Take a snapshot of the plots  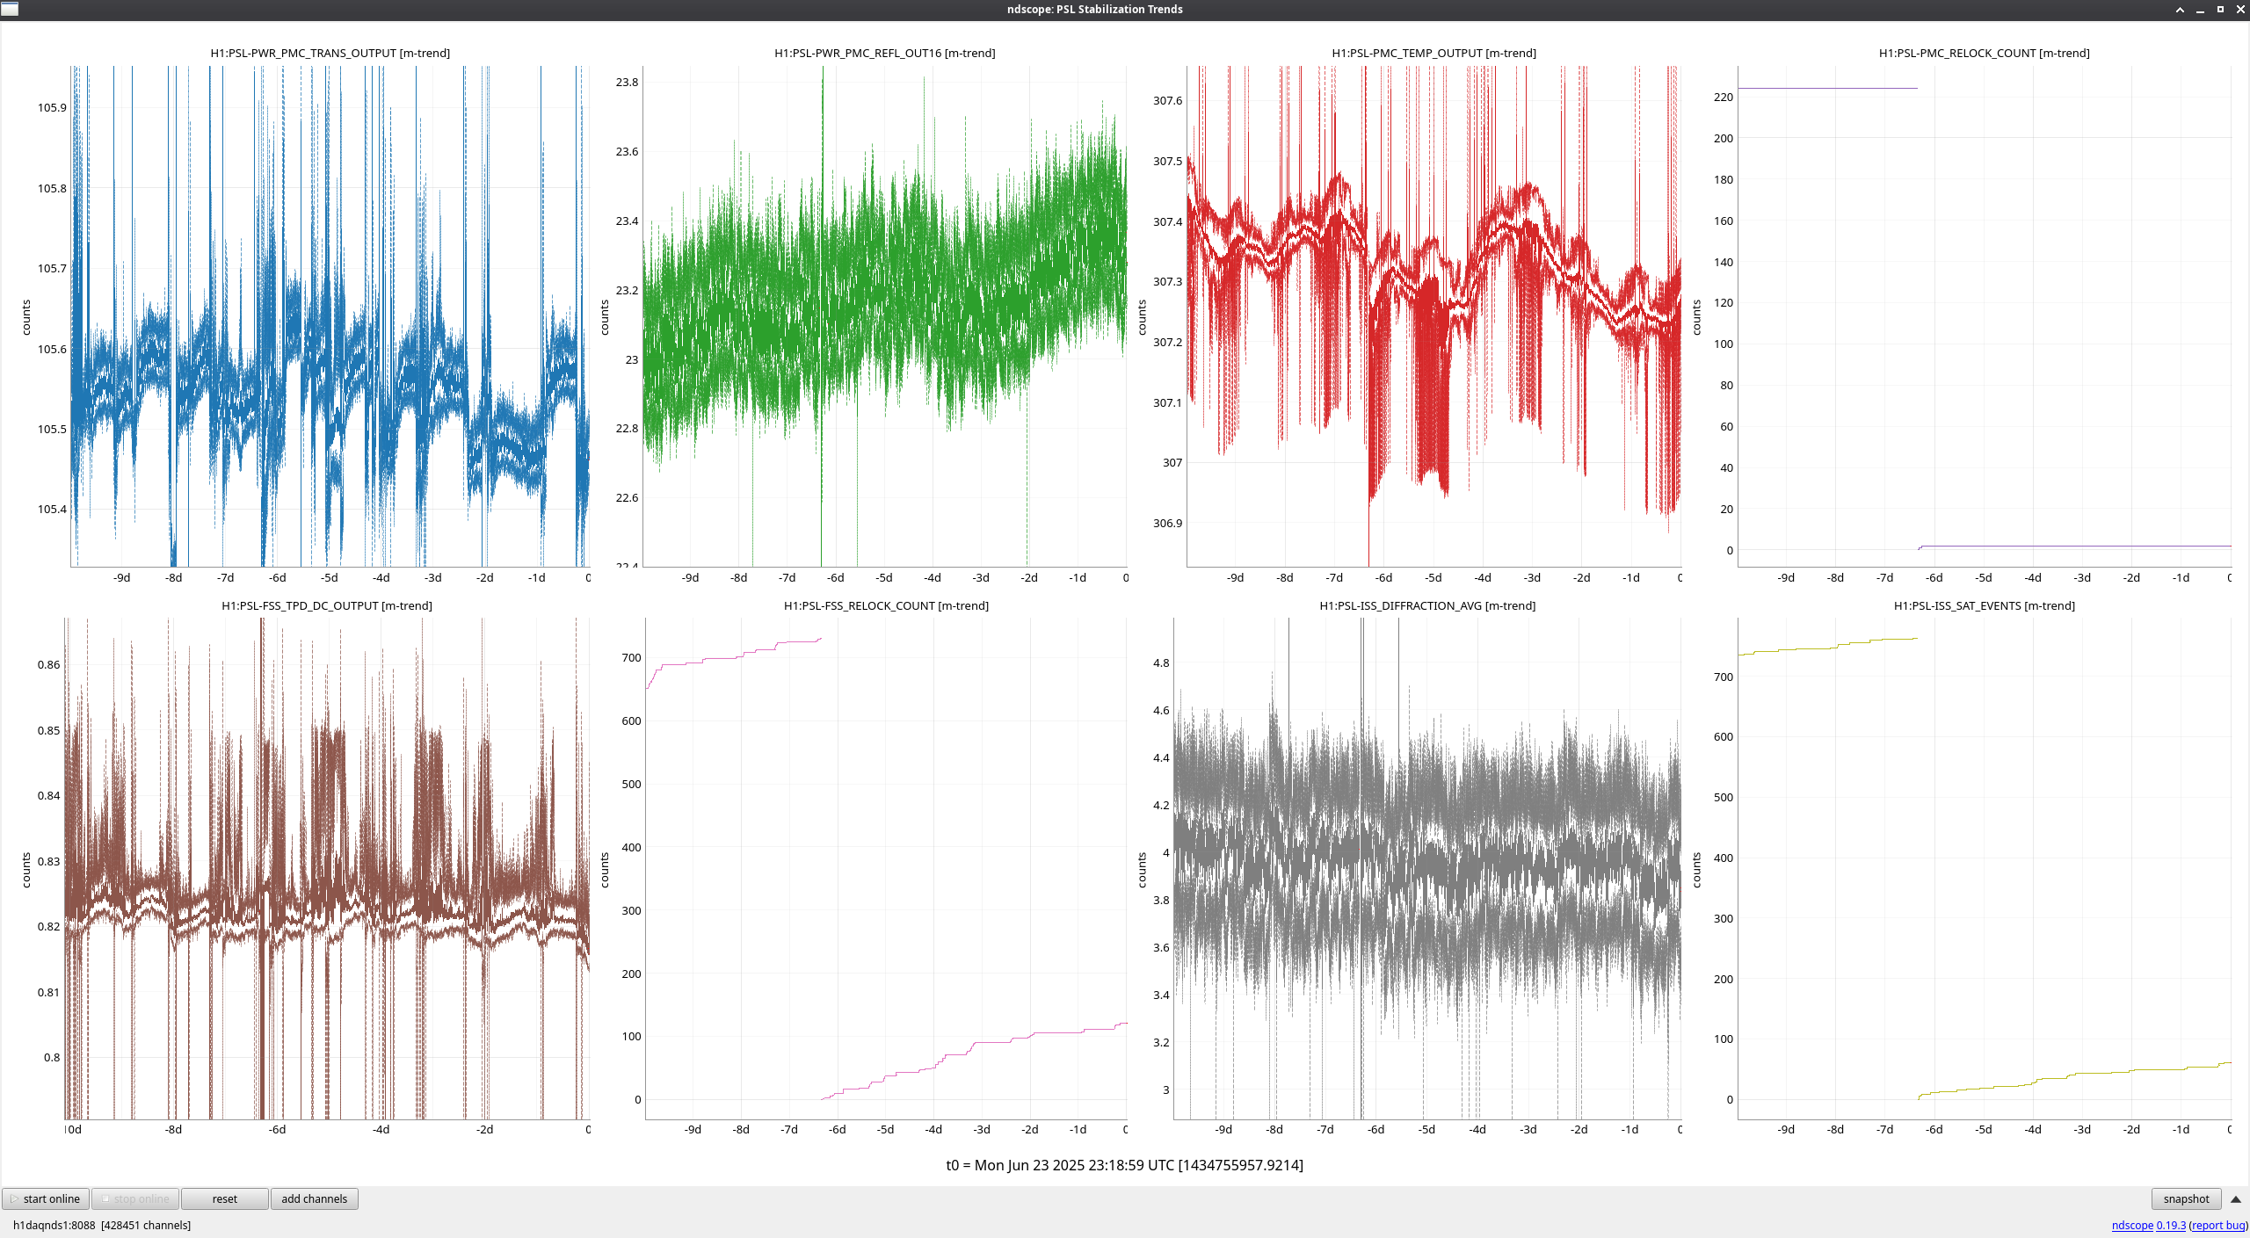(2186, 1198)
